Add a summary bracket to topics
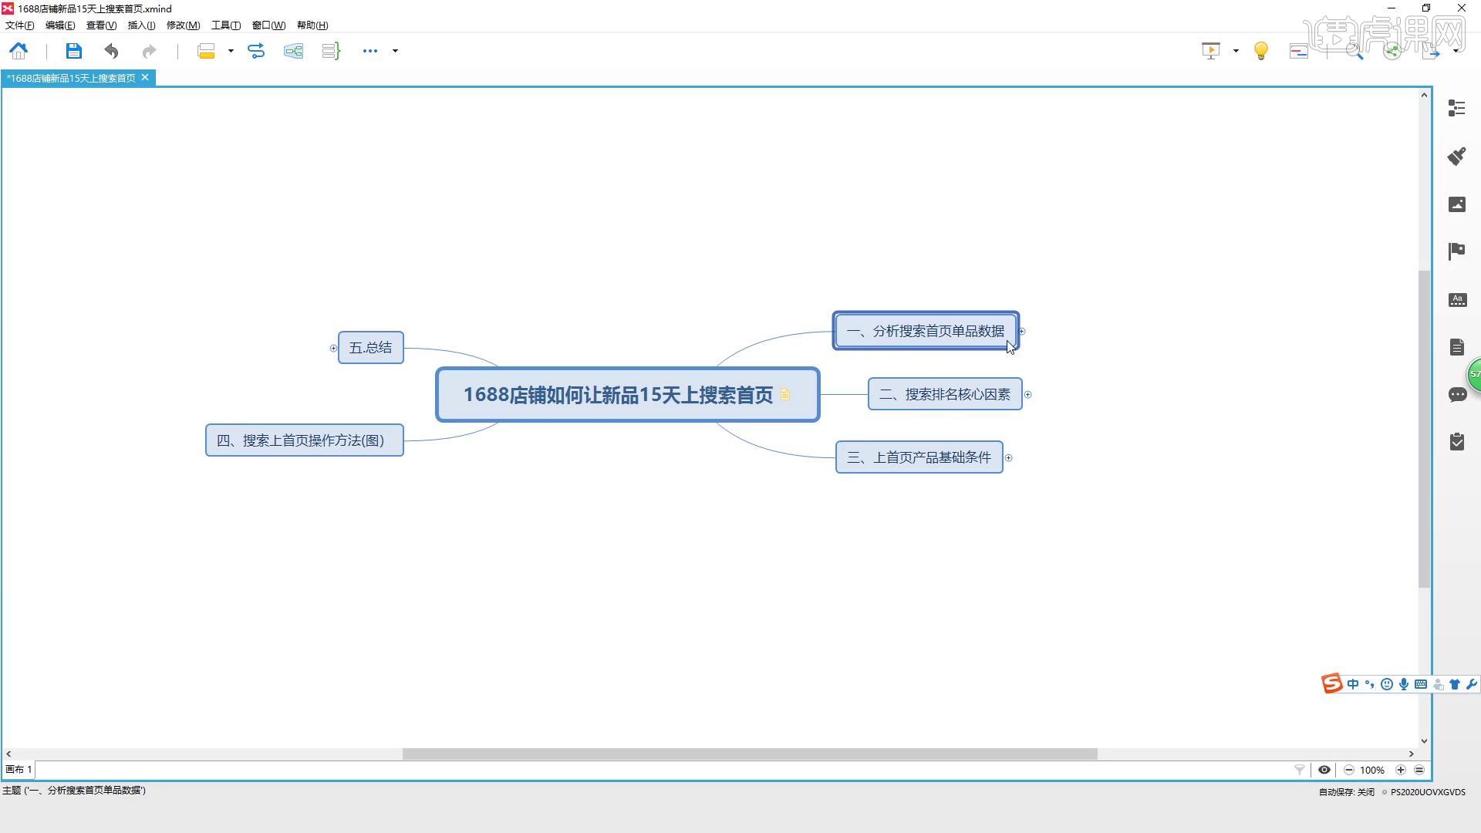 pos(331,51)
